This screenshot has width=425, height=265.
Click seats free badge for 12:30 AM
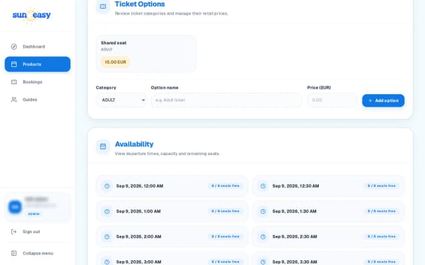coord(382,186)
